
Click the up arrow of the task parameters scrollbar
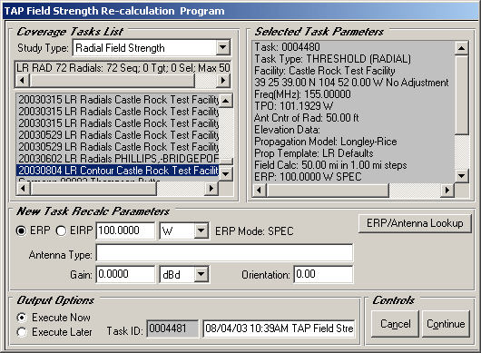462,48
